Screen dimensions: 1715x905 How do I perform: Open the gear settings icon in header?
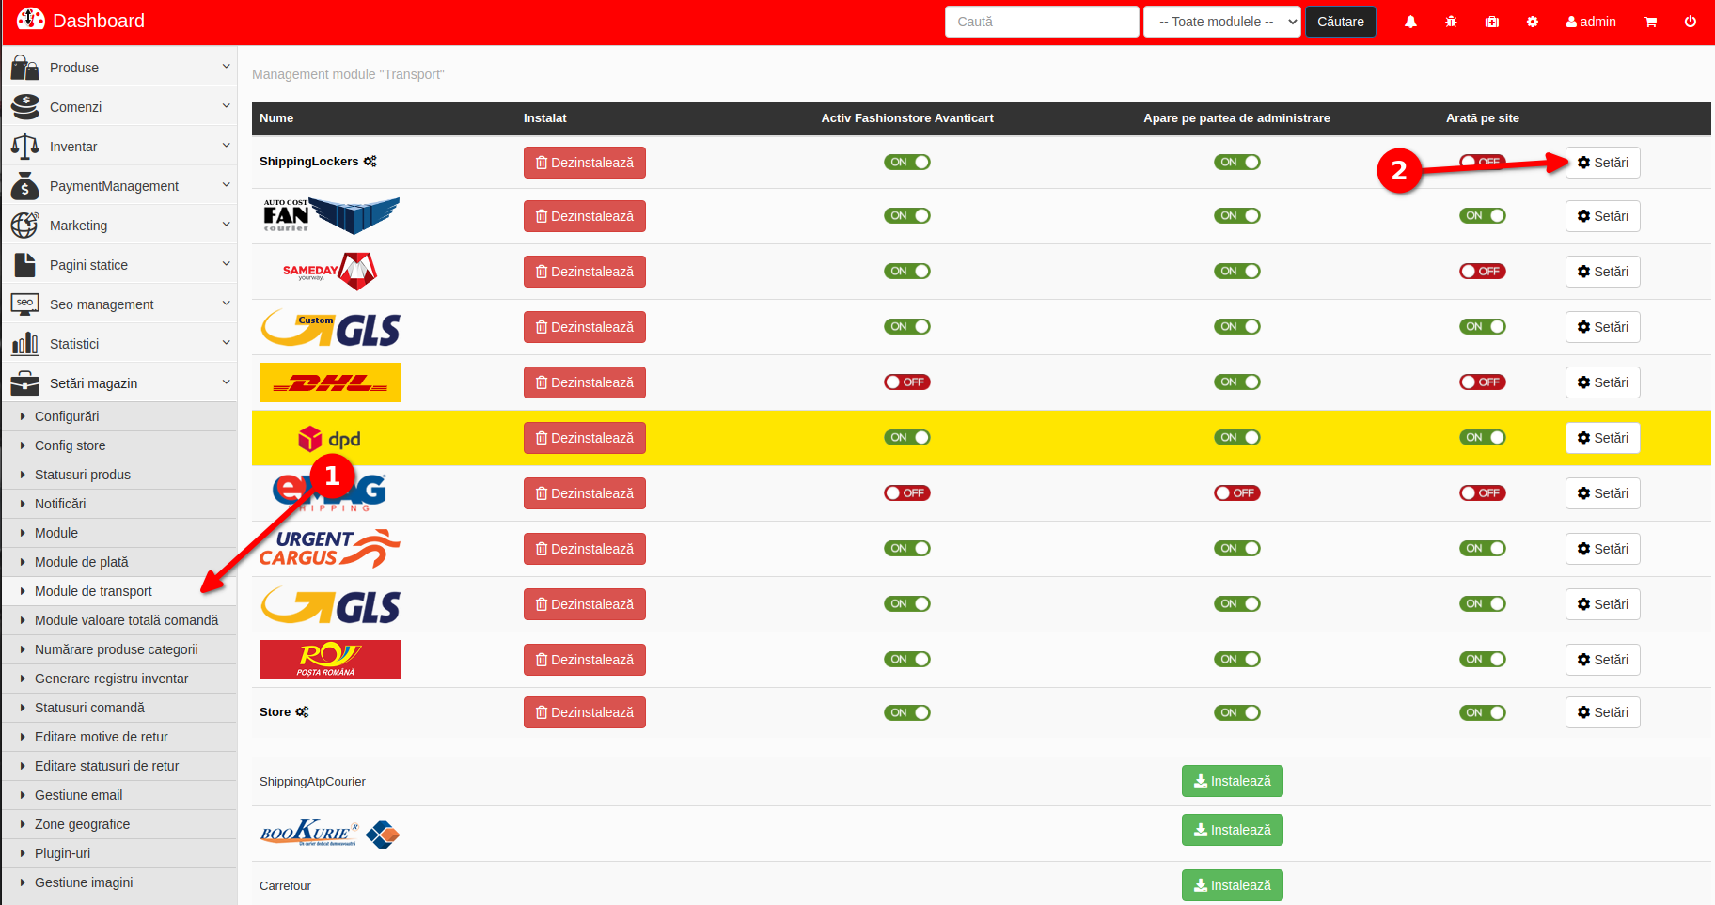(x=1533, y=22)
